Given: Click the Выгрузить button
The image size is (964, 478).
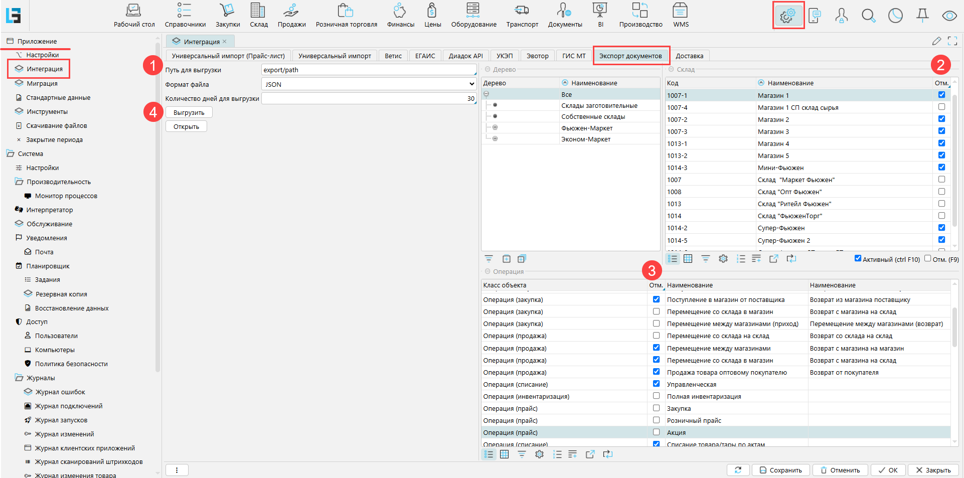Looking at the screenshot, I should (x=189, y=113).
